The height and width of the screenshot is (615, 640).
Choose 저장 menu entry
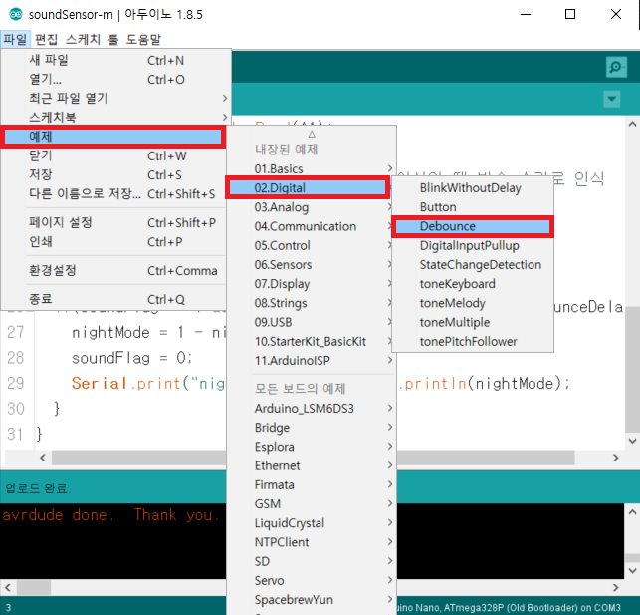click(x=114, y=174)
